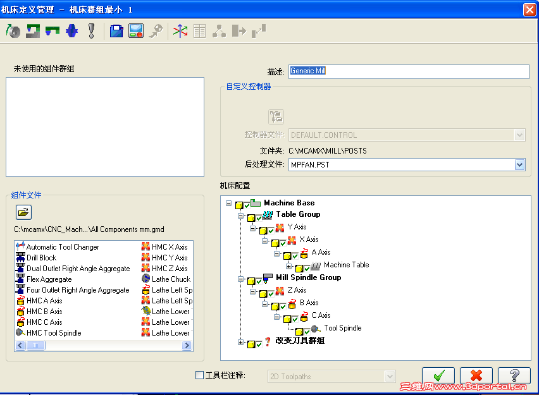Cancel the dialog with the red X button
The width and height of the screenshot is (539, 395).
click(x=476, y=375)
